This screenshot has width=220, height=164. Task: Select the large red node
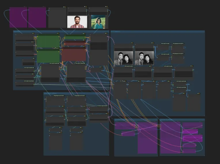74,55
